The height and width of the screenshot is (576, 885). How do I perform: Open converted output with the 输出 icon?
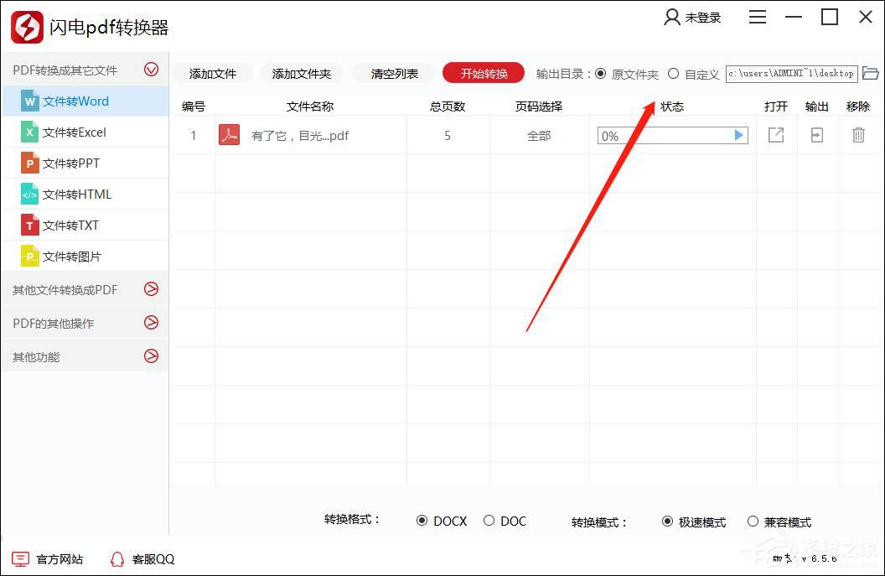(x=816, y=135)
